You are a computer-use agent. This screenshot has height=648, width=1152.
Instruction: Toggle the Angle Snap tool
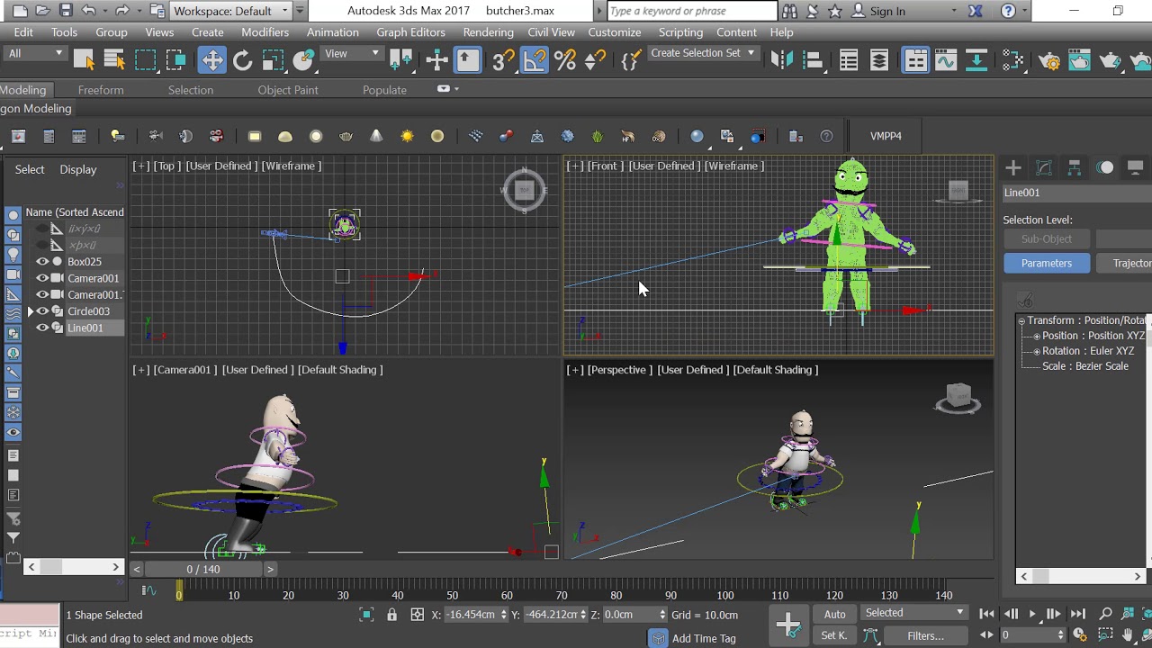click(x=534, y=60)
